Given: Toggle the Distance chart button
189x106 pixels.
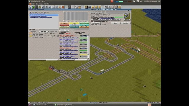Looking at the screenshot, I should tap(64, 27).
